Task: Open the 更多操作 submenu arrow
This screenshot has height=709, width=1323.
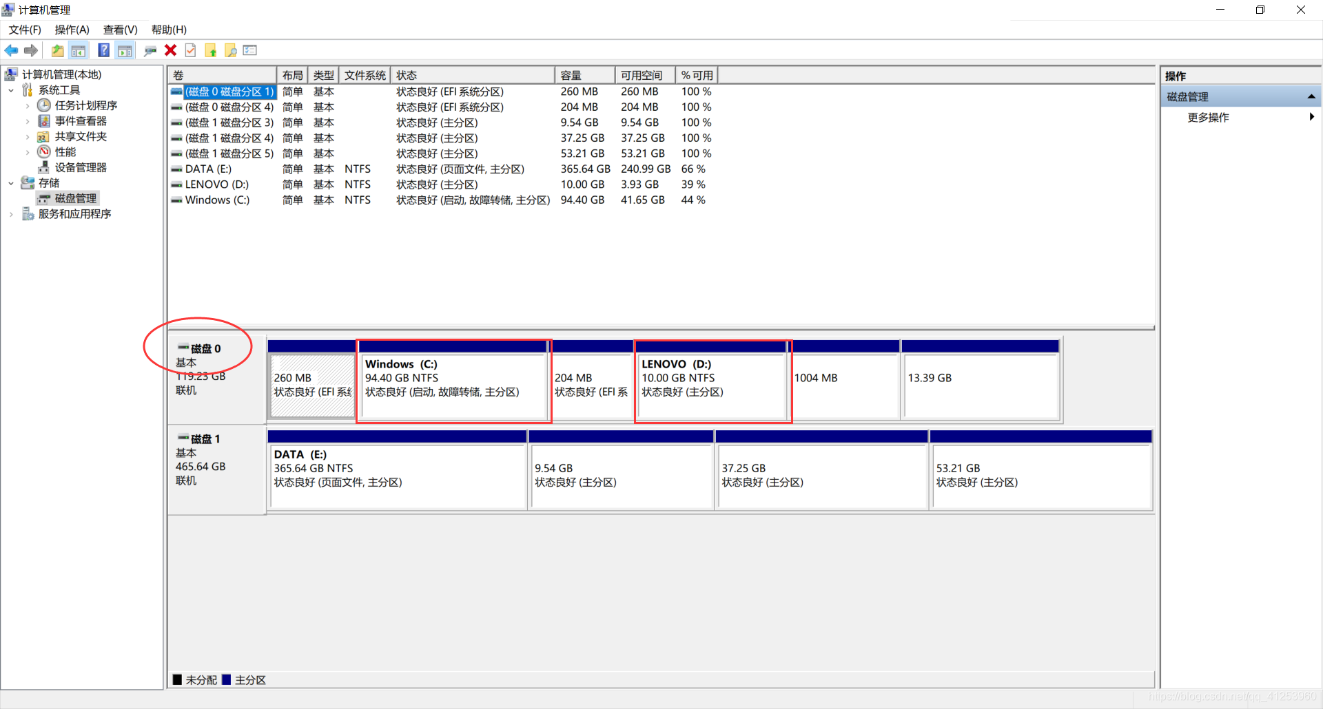Action: coord(1312,117)
